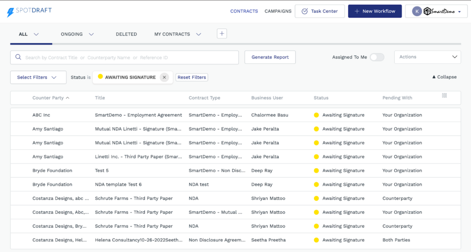
Task: Click the NDA test contract type cell
Action: click(199, 184)
